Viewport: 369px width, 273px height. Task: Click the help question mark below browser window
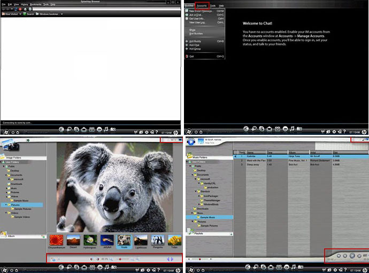[x=157, y=132]
